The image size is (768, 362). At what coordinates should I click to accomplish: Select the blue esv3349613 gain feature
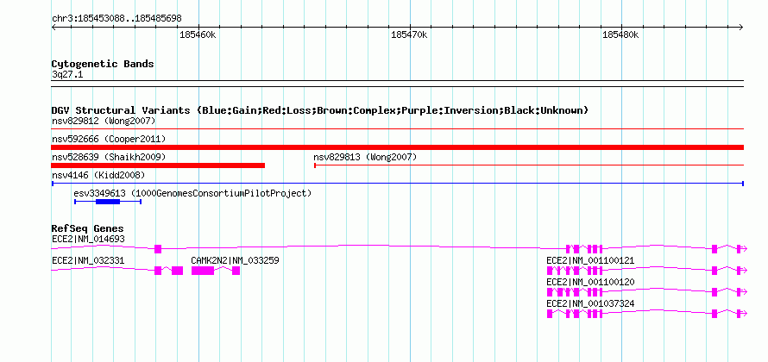(x=108, y=202)
